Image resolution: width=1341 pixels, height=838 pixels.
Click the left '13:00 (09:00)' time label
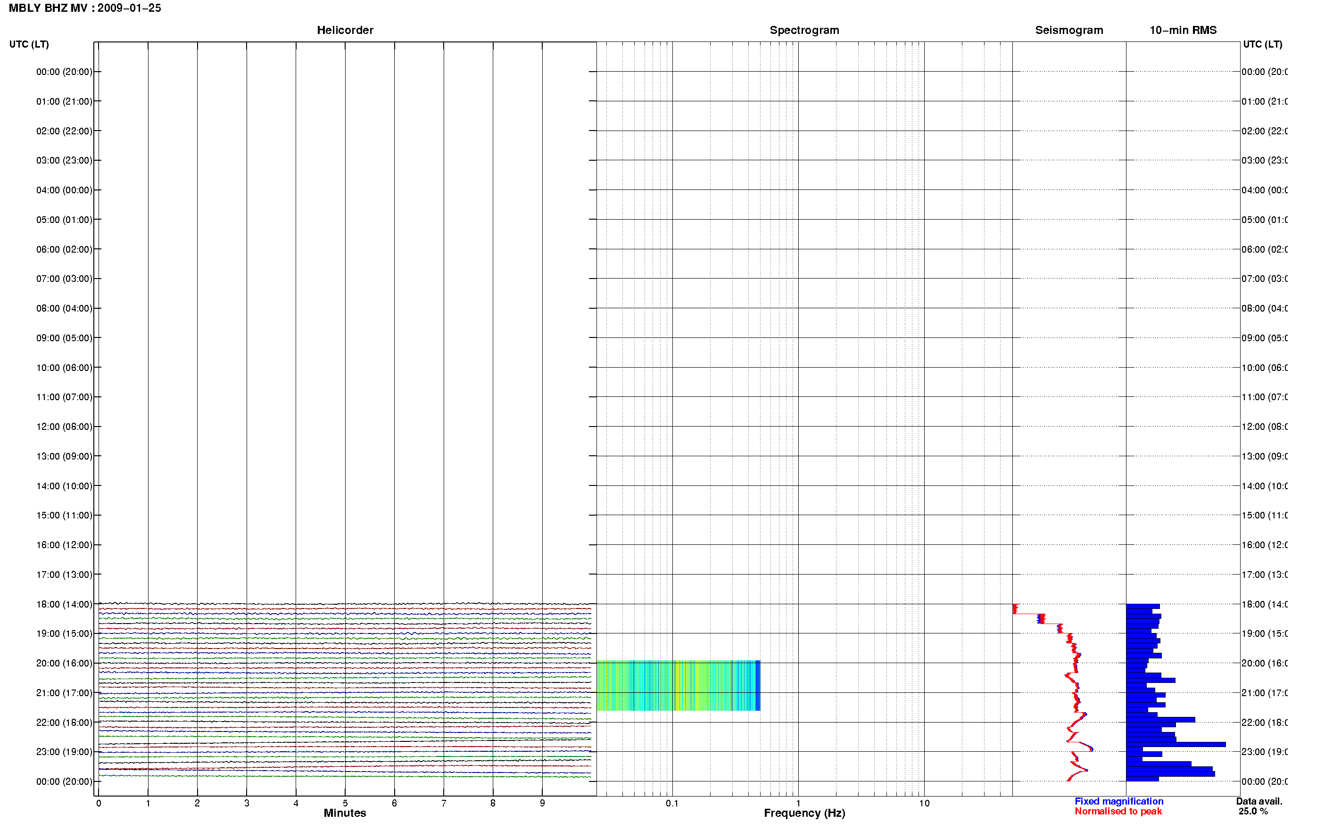click(x=64, y=456)
